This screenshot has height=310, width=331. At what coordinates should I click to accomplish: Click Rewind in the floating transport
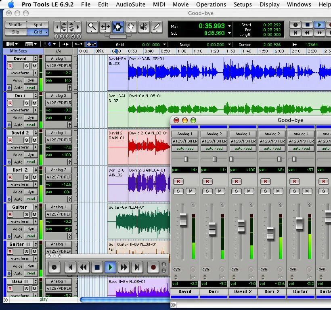click(84, 267)
